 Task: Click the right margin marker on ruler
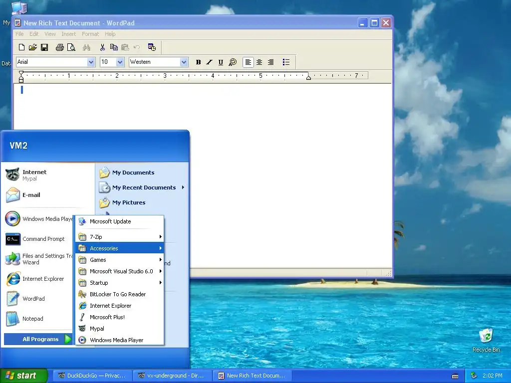308,77
